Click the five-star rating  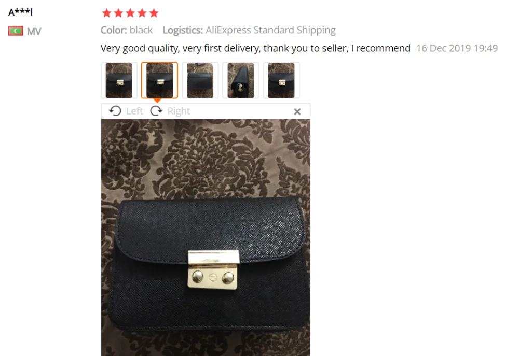(130, 13)
